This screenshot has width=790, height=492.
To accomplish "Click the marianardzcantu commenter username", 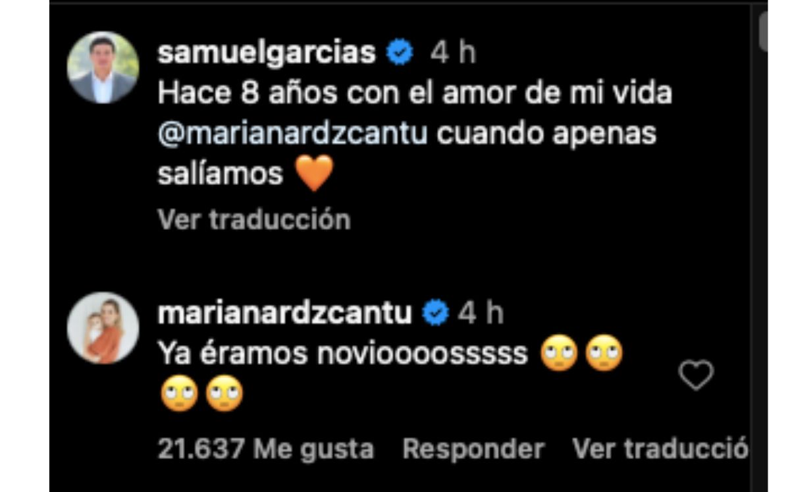I will [284, 314].
